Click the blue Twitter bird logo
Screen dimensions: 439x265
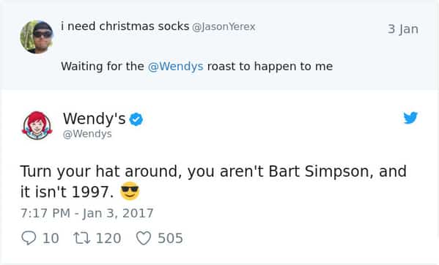410,118
